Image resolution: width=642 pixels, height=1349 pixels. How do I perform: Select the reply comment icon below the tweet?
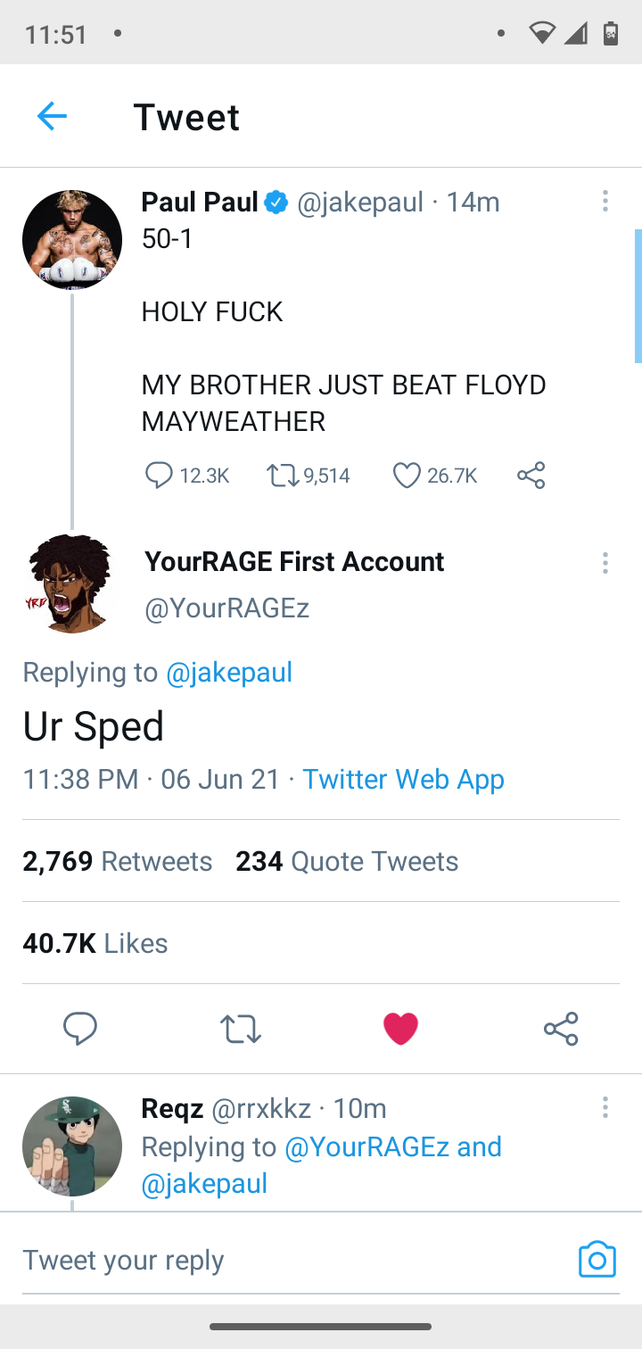pyautogui.click(x=80, y=1029)
